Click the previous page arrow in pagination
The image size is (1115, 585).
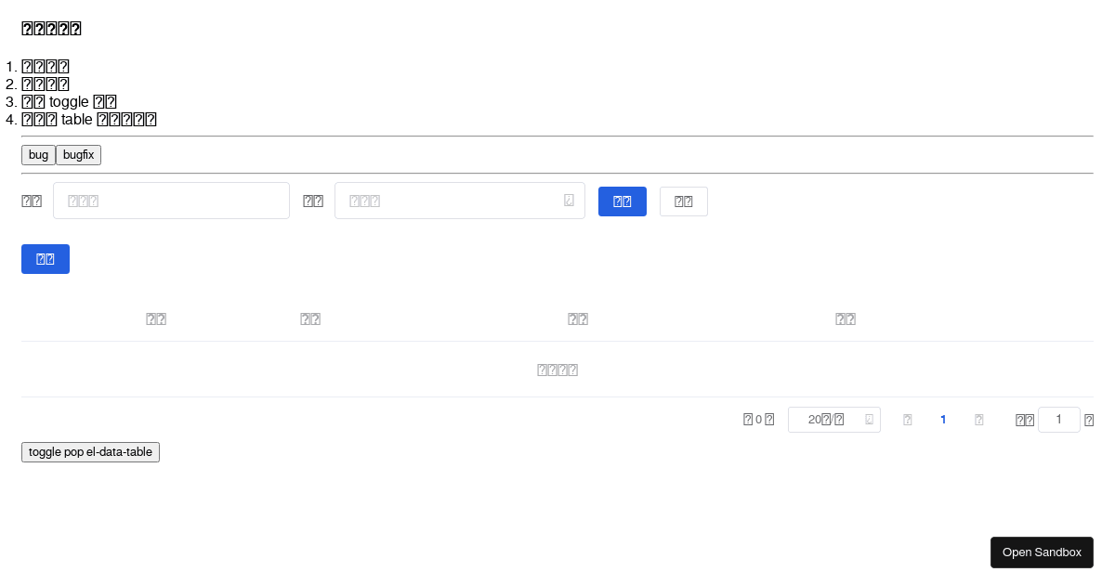[x=908, y=420]
